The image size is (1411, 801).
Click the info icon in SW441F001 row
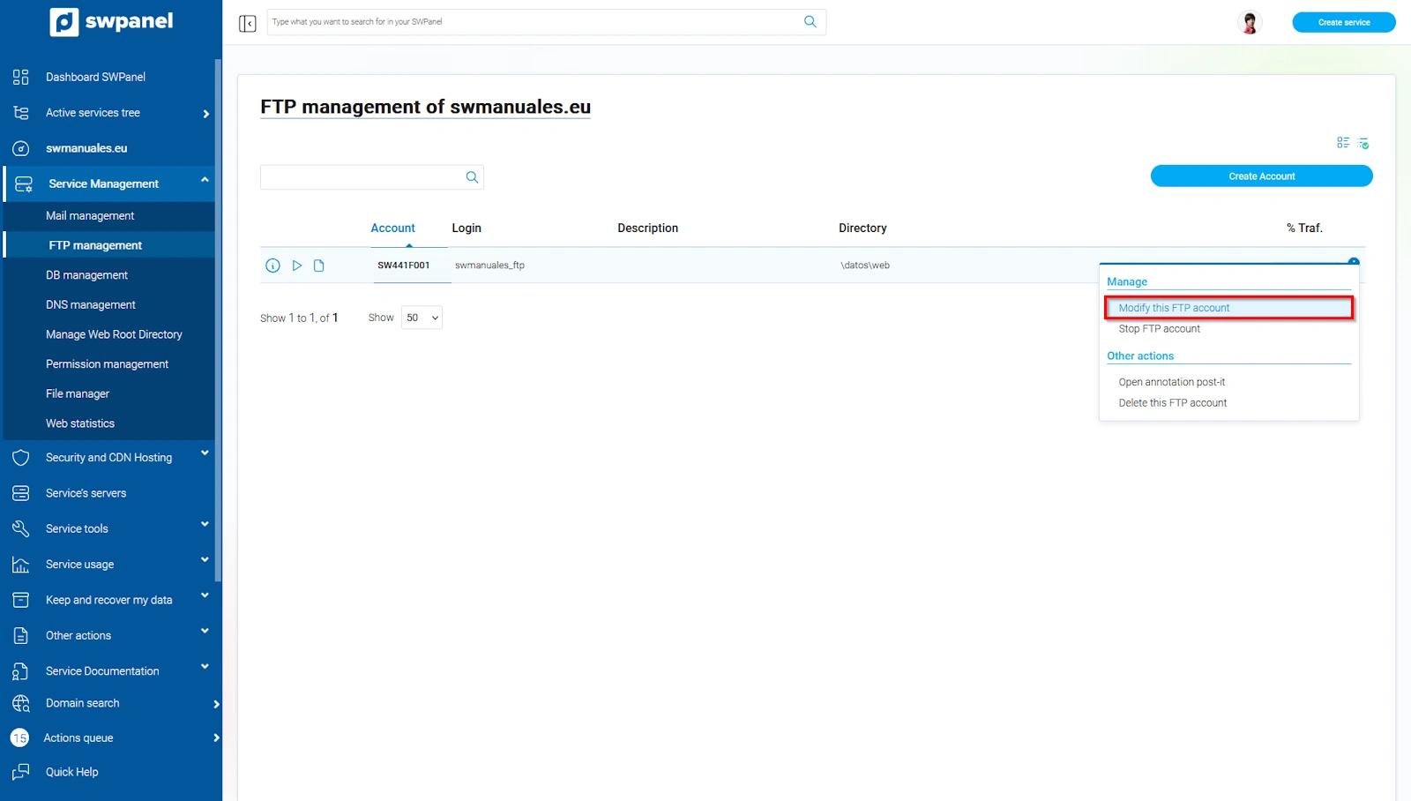point(272,266)
